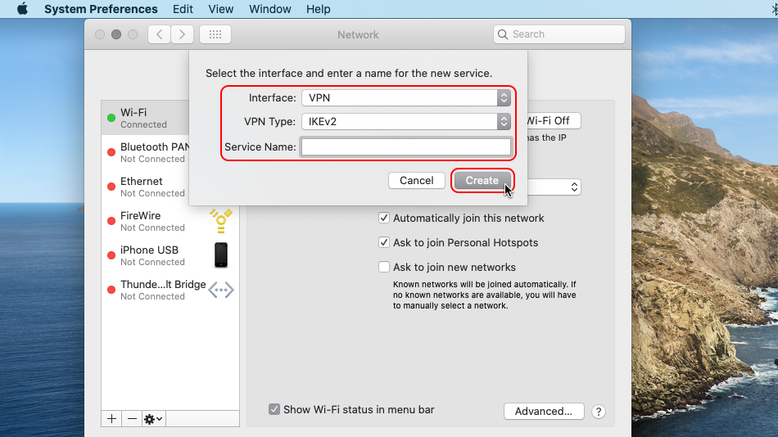778x437 pixels.
Task: Cancel the new service dialog
Action: tap(416, 180)
